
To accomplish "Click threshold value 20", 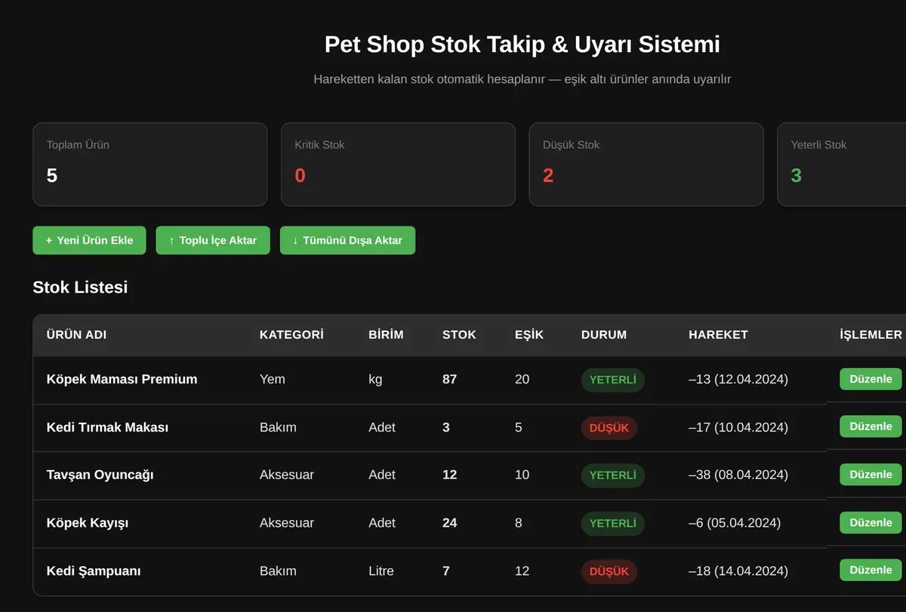I will 522,380.
